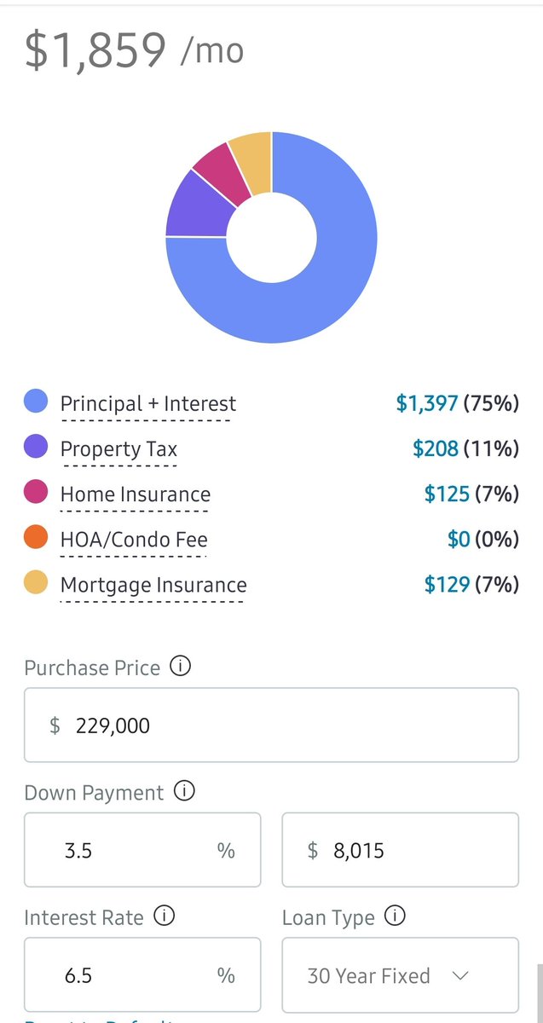This screenshot has height=1023, width=543.
Task: Click the large blue donut chart segment
Action: [332, 281]
